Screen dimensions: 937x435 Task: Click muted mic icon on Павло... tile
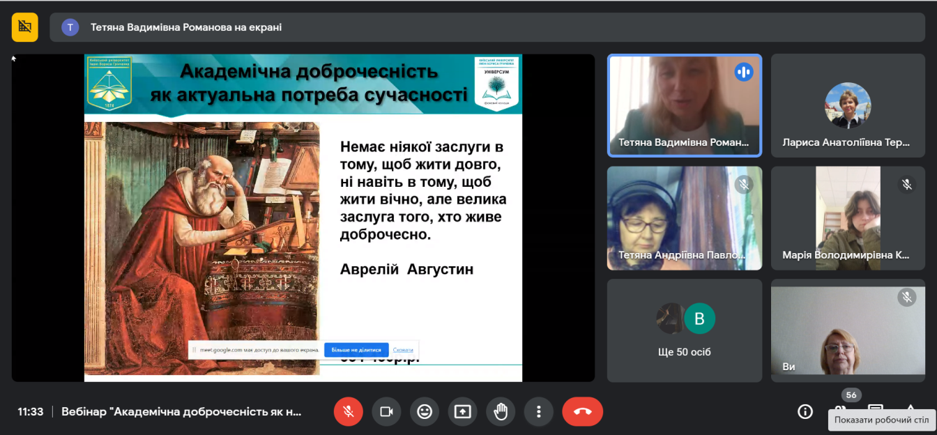click(744, 184)
